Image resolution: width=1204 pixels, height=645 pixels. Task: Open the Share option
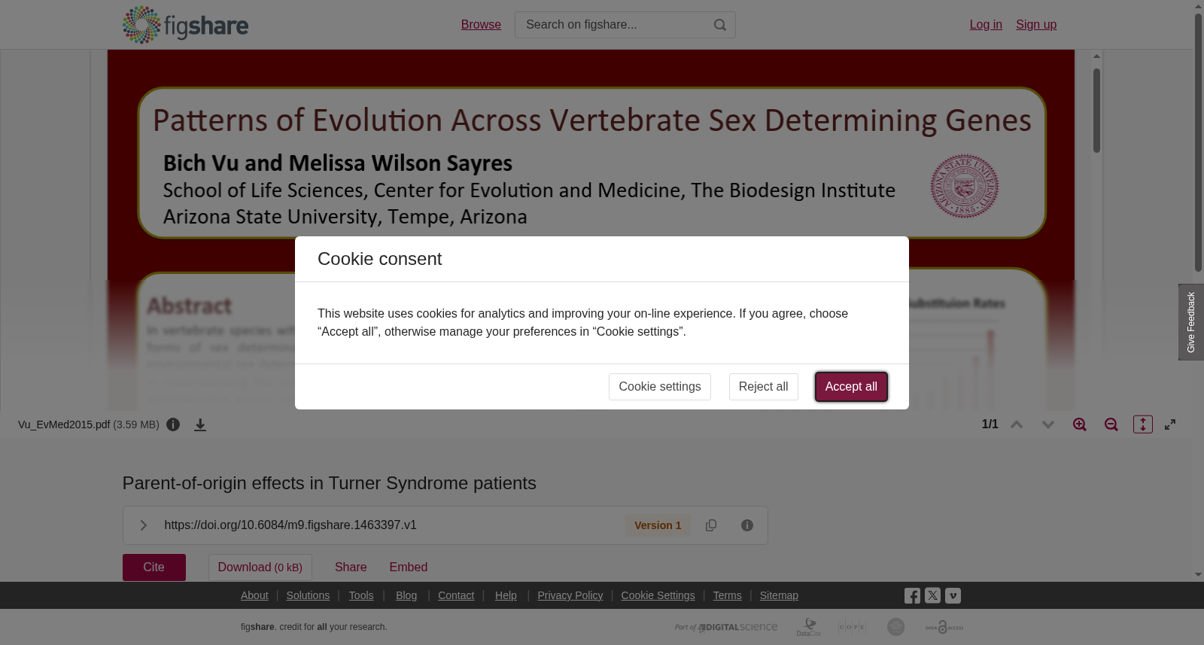(351, 567)
